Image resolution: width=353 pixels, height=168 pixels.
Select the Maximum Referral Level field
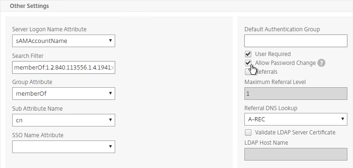coord(295,93)
